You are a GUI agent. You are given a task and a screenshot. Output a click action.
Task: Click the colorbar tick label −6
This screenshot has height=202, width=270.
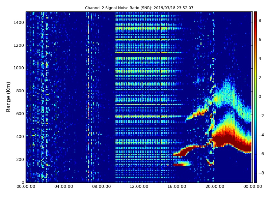261,154
